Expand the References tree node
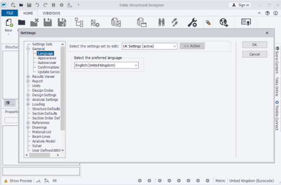The image size is (281, 185). (28, 123)
